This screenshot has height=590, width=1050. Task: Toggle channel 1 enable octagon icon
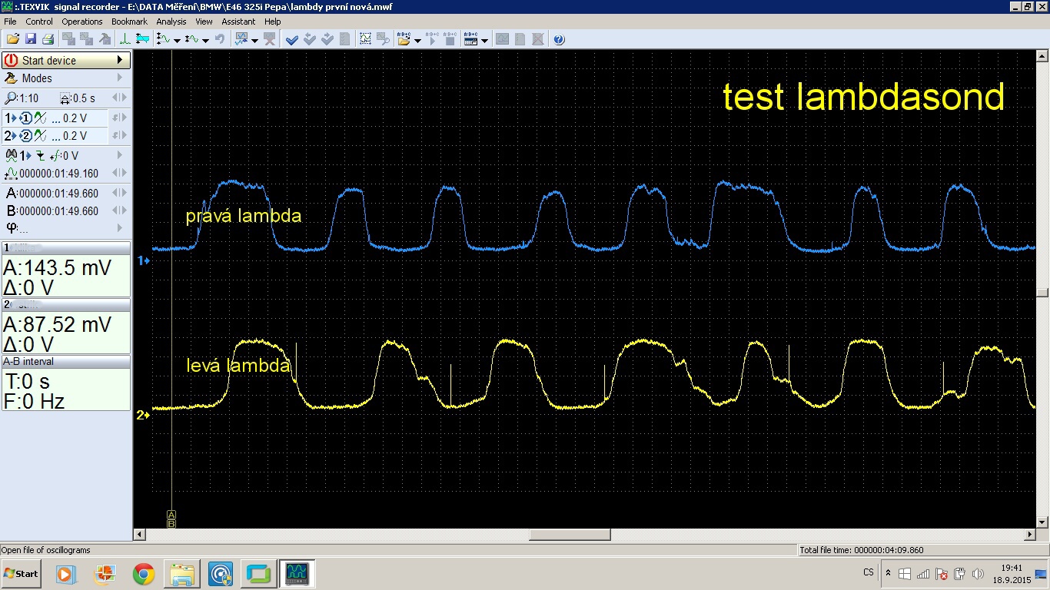point(25,118)
